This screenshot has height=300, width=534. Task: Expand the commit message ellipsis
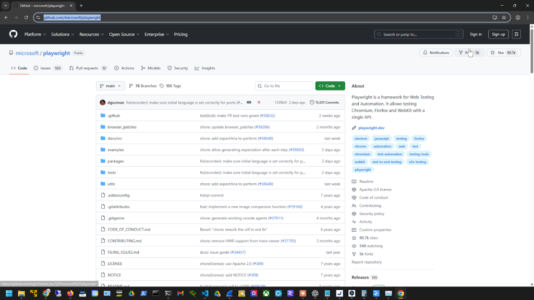point(249,103)
